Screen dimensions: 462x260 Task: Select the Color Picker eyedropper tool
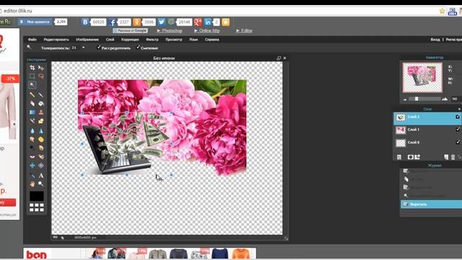tap(32, 175)
